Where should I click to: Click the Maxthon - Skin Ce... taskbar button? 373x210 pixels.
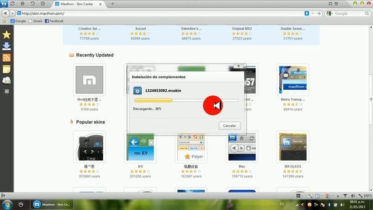point(52,205)
